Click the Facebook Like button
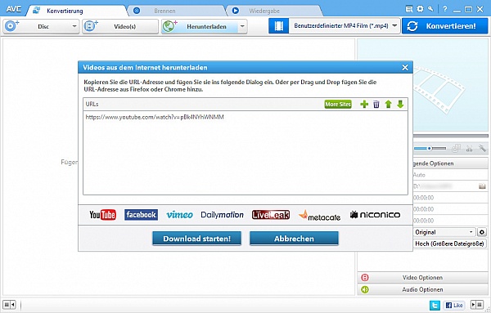This screenshot has width=491, height=313. (x=454, y=305)
